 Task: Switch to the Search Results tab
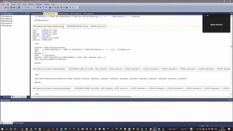pyautogui.click(x=7, y=123)
